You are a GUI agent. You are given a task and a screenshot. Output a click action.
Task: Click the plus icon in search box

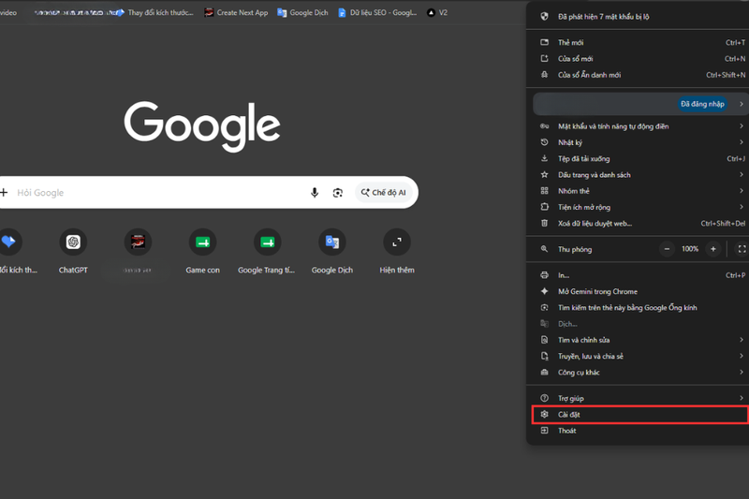point(5,193)
